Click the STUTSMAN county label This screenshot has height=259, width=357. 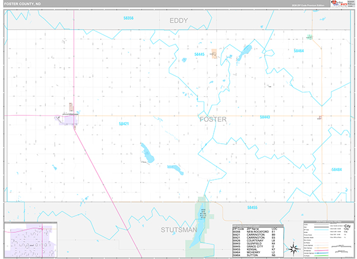[x=178, y=229]
